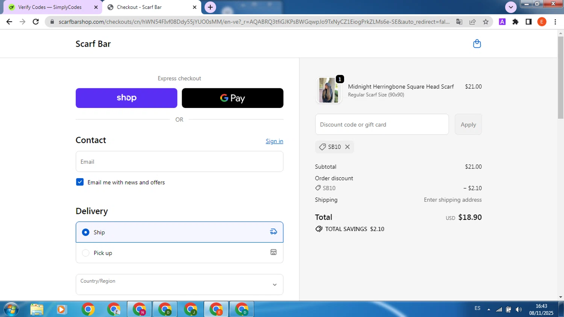Click the Apply discount button
This screenshot has width=564, height=317.
(x=468, y=124)
